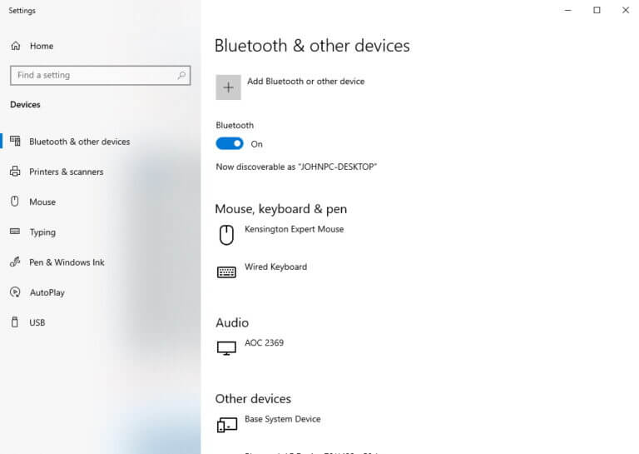Image resolution: width=639 pixels, height=454 pixels.
Task: Click the mouse icon for Kensington Expert Mouse
Action: point(226,235)
